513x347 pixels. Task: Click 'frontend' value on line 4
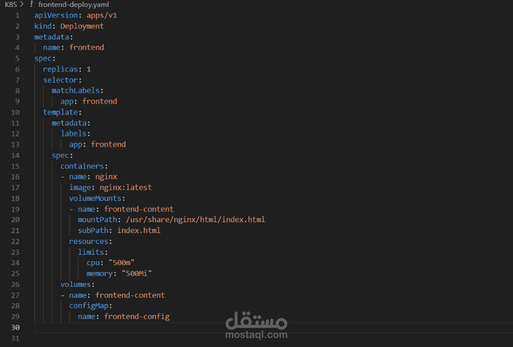coord(86,48)
